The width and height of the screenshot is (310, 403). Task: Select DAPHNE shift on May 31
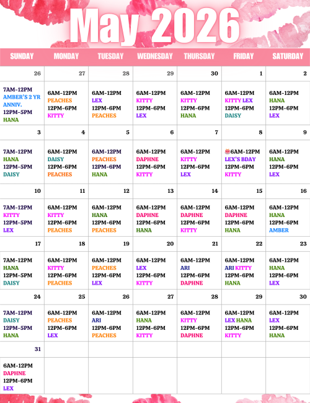(14, 373)
